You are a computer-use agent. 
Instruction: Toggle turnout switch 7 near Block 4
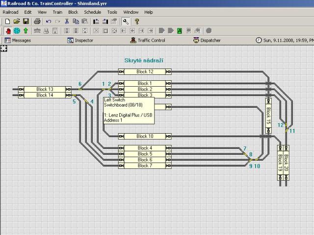[x=245, y=154]
